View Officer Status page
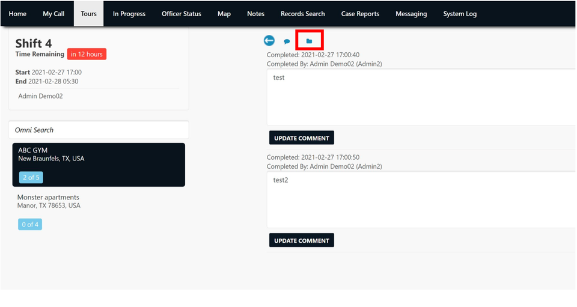 pyautogui.click(x=182, y=14)
